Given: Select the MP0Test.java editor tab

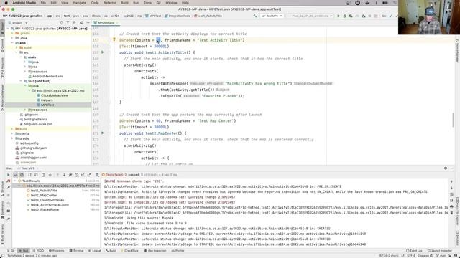Looking at the screenshot, I should point(106,22).
